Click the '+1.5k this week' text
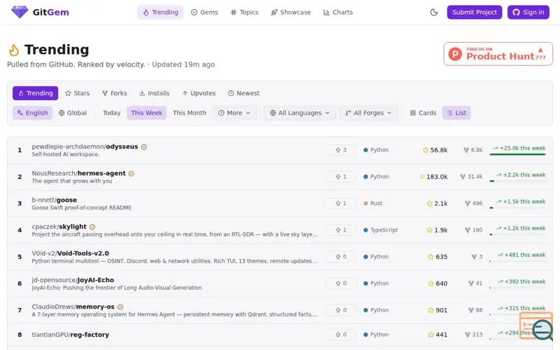560x350 pixels. (x=524, y=202)
